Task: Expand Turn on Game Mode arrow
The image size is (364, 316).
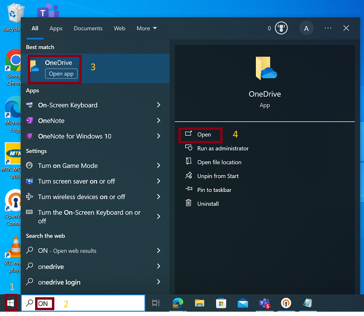Action: [x=159, y=165]
